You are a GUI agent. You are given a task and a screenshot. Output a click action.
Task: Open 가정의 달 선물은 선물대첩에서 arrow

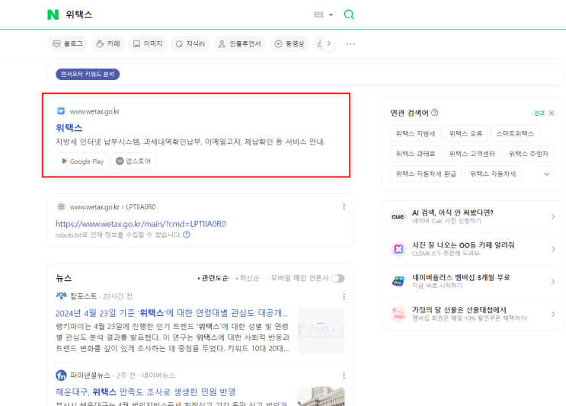pos(552,314)
